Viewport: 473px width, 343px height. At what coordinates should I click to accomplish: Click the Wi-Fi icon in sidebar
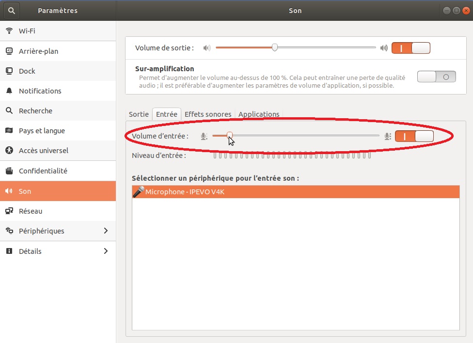pyautogui.click(x=9, y=31)
